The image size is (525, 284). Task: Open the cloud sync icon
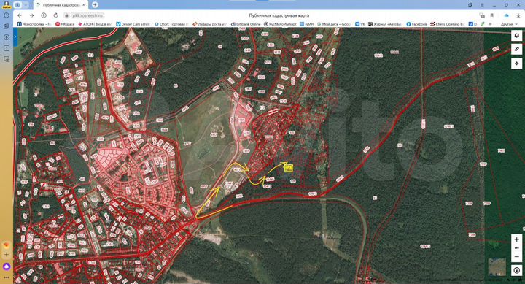[506, 15]
